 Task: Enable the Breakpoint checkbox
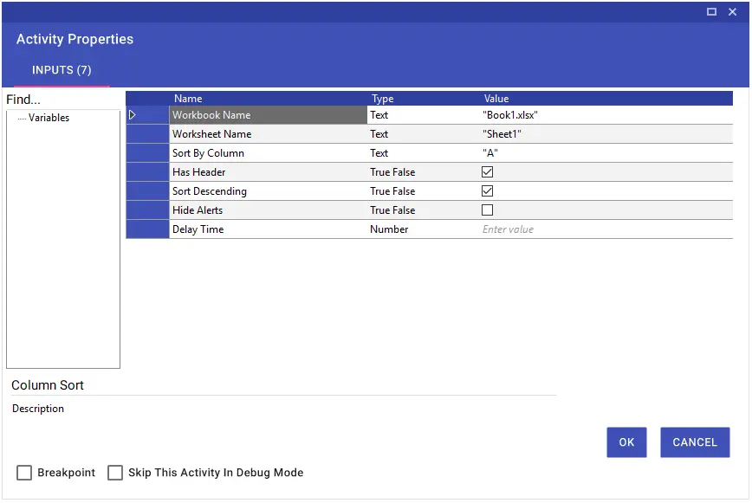point(24,473)
